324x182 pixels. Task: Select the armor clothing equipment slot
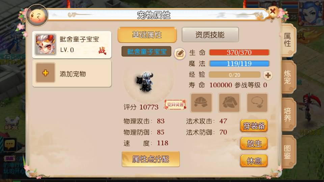coord(230,103)
